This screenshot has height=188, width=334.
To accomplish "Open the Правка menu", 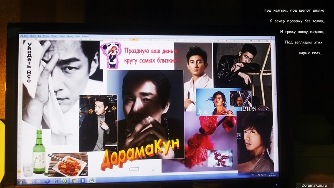I will click(x=33, y=36).
